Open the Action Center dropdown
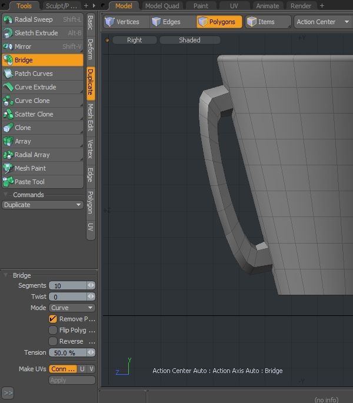Screen dimensions: 353x403 pyautogui.click(x=323, y=22)
